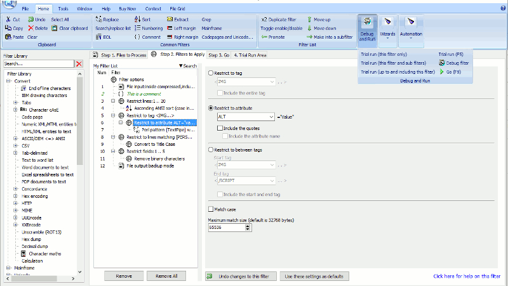Click the Paste clipboard icon
This screenshot has height=286, width=508.
click(8, 37)
